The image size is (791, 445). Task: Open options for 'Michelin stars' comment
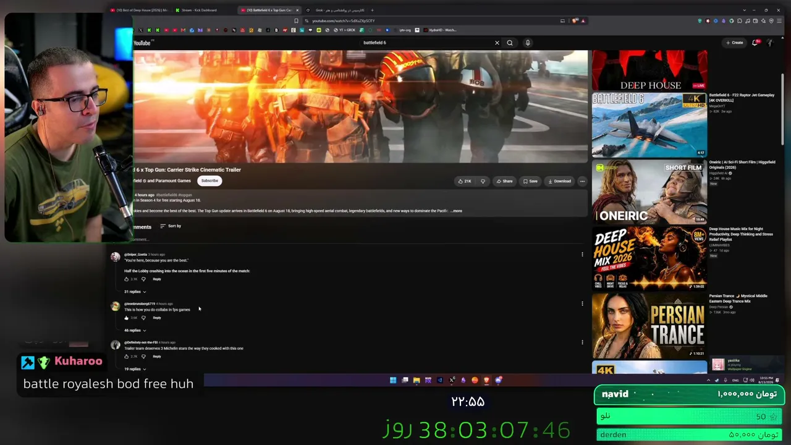pos(582,342)
